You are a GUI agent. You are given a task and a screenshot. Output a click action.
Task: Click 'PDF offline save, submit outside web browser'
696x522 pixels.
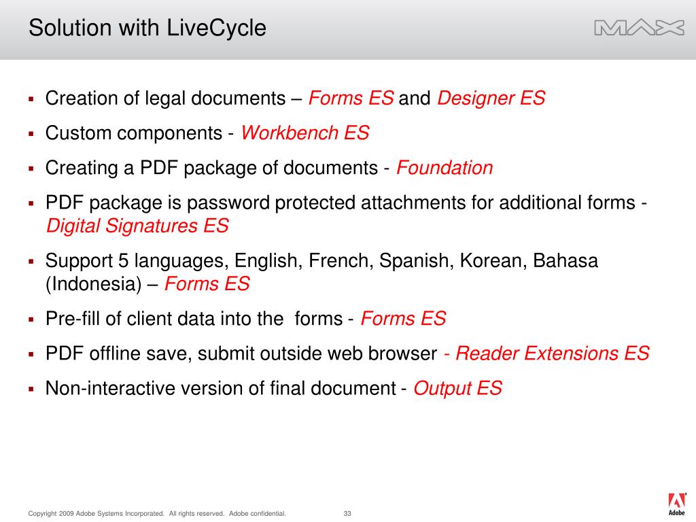coord(241,353)
